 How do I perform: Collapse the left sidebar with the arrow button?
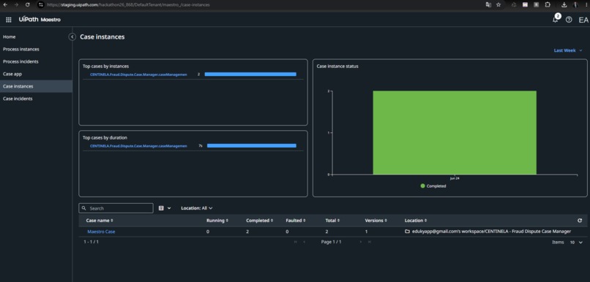click(x=72, y=37)
